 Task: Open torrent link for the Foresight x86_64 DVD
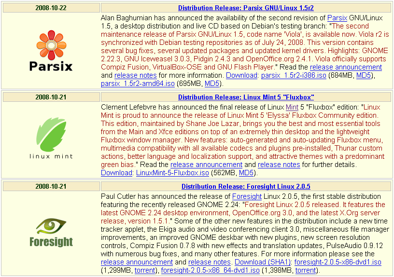point(305,270)
